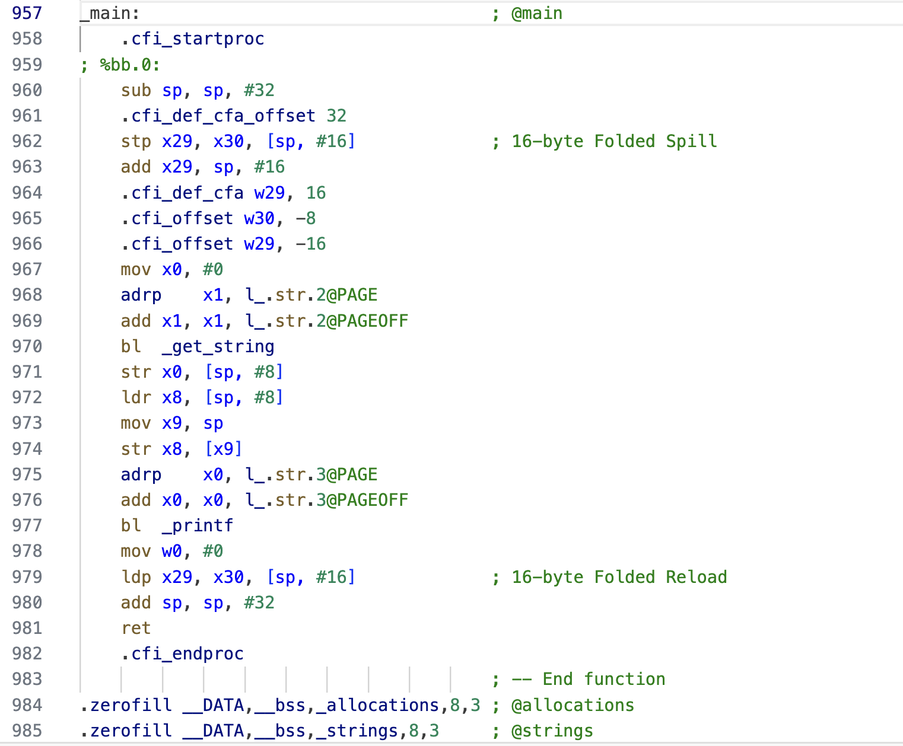
Task: Select the '; @strings' comment
Action: pyautogui.click(x=542, y=731)
